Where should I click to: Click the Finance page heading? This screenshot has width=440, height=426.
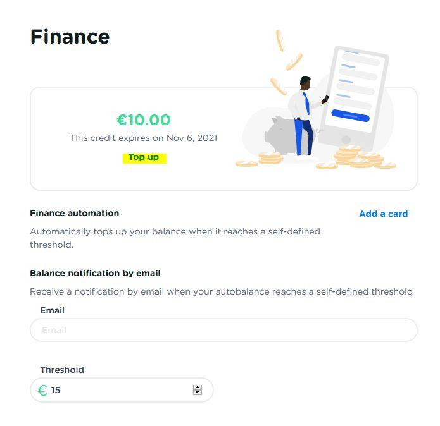point(70,37)
